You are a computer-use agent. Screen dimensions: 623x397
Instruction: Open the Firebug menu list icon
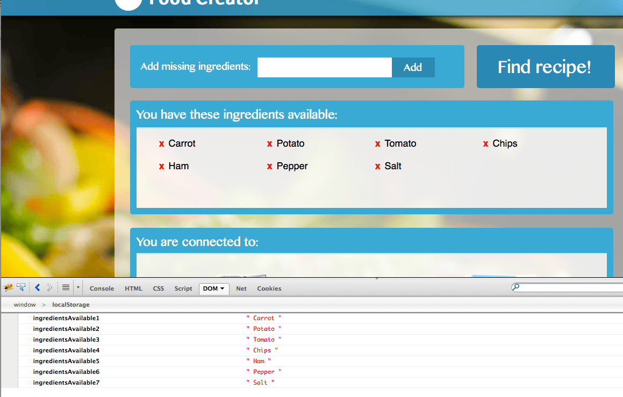point(65,287)
